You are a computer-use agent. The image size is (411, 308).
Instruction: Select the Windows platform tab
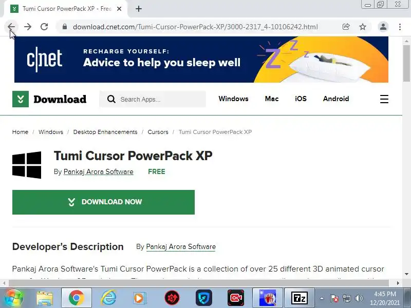click(233, 99)
